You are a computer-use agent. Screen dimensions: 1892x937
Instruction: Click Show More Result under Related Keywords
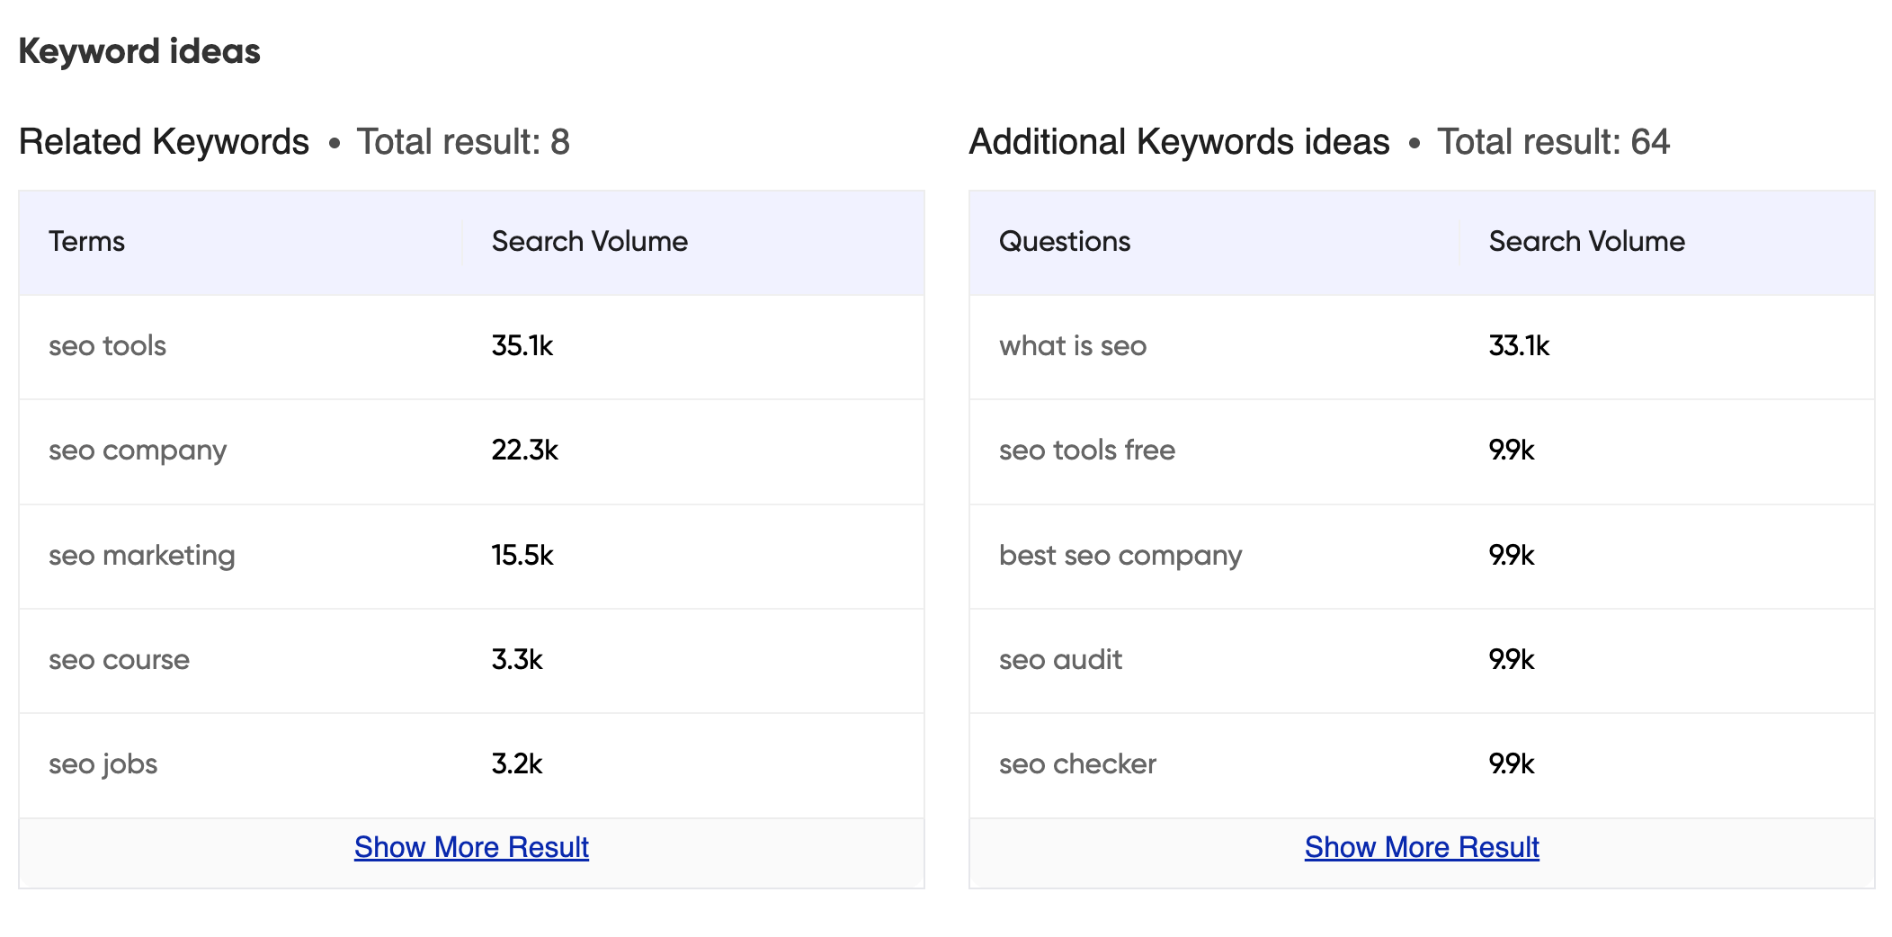(471, 847)
